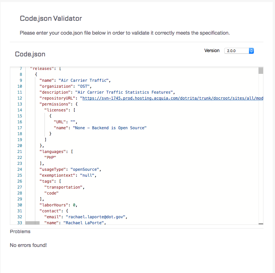Click the laborHours value 0
The width and height of the screenshot is (275, 273).
coord(74,205)
